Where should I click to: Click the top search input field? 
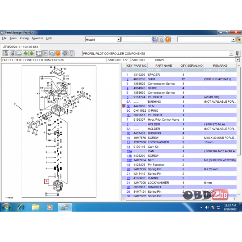[x=136, y=39]
